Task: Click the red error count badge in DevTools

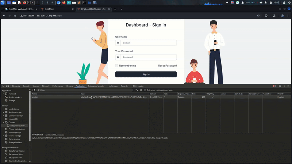Action: click(274, 86)
